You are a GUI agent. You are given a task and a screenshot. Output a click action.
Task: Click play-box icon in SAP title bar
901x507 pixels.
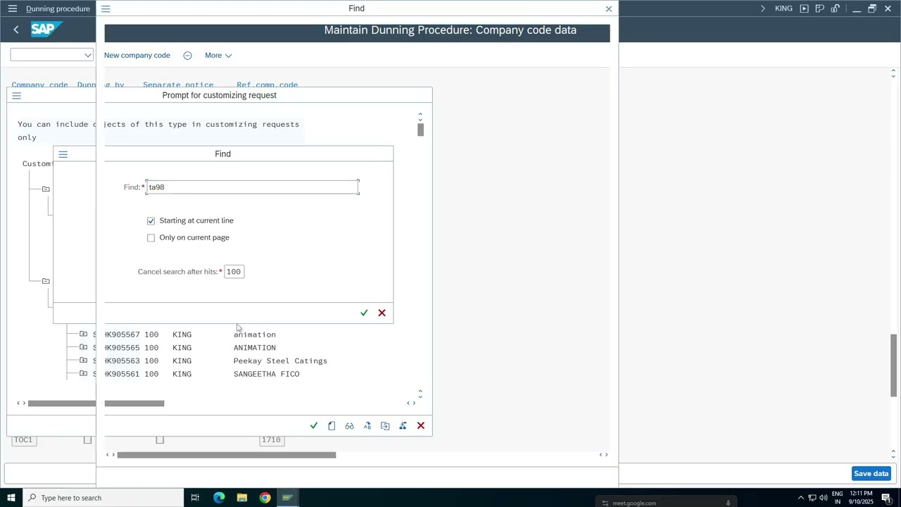click(804, 8)
